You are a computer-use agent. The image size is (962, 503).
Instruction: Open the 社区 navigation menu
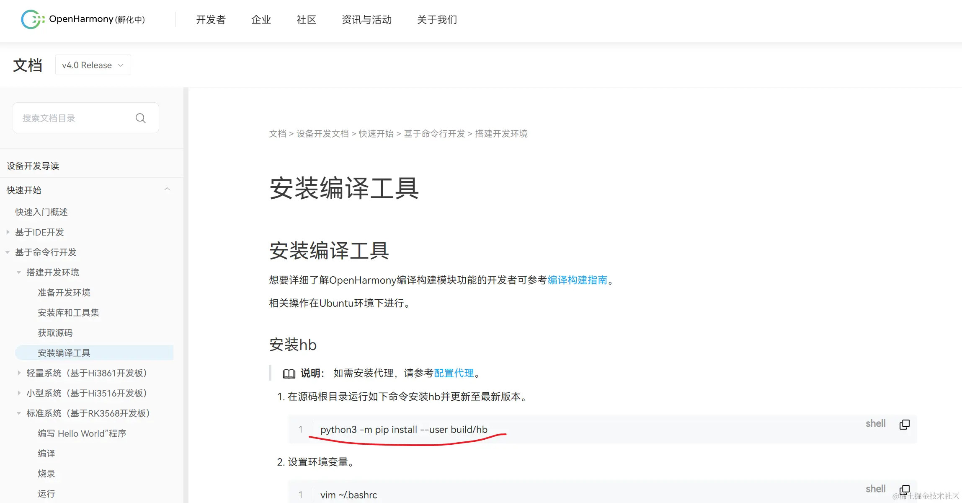click(x=306, y=20)
